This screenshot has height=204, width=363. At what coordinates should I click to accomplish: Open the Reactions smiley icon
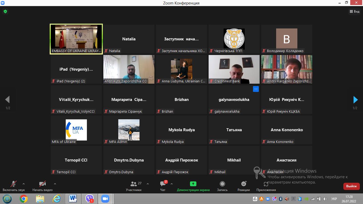coord(244,184)
